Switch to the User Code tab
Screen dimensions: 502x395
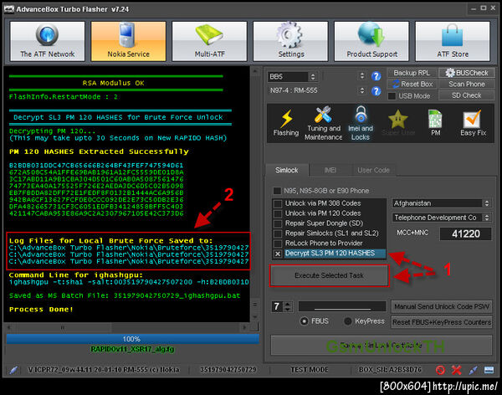pyautogui.click(x=373, y=170)
